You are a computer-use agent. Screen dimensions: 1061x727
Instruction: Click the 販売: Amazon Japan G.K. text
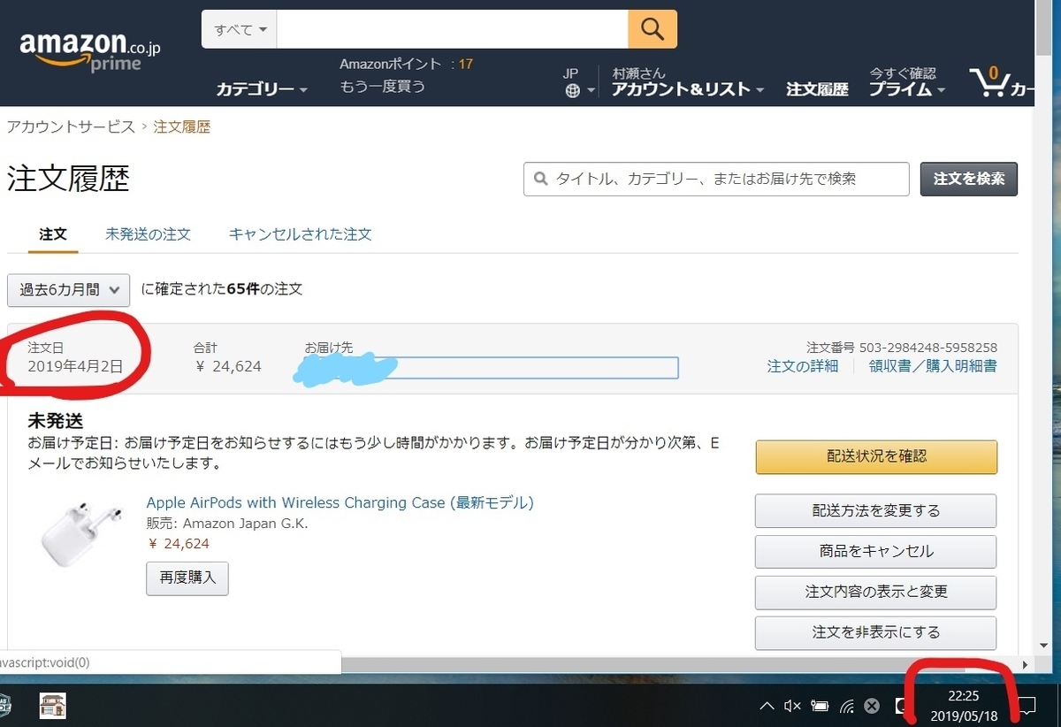pyautogui.click(x=227, y=524)
